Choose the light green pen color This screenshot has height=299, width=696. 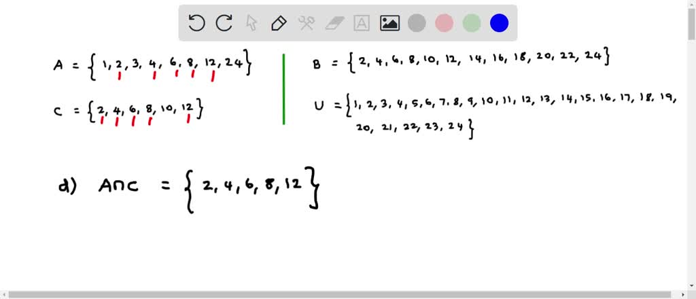coord(472,23)
